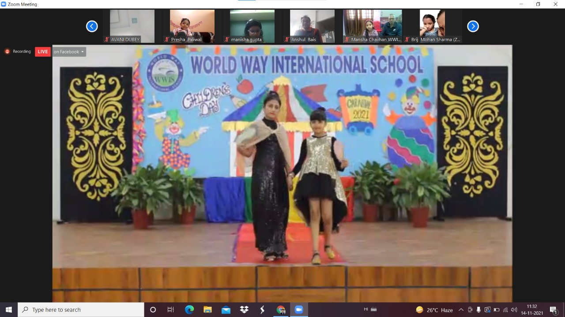Open Mail app from taskbar
Image resolution: width=565 pixels, height=317 pixels.
point(226,310)
